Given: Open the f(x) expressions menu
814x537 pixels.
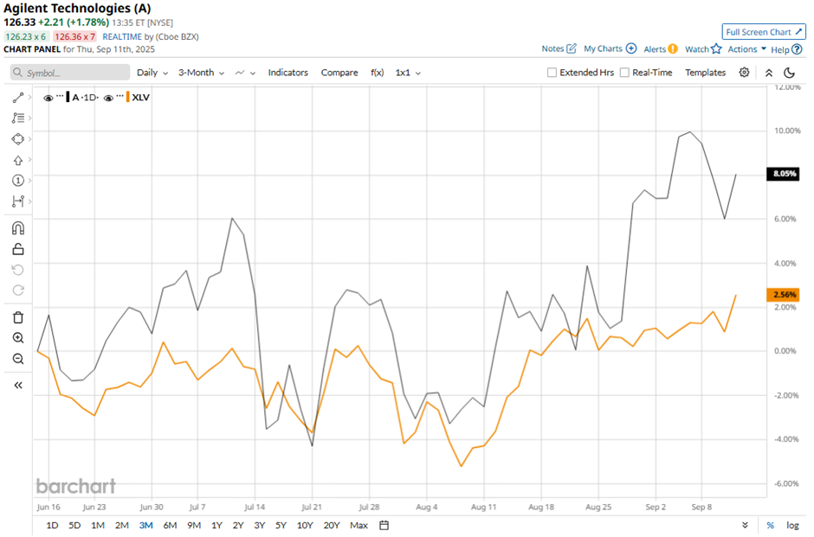Looking at the screenshot, I should pos(378,73).
